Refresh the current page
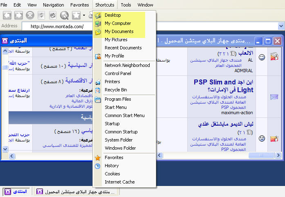 [41, 15]
